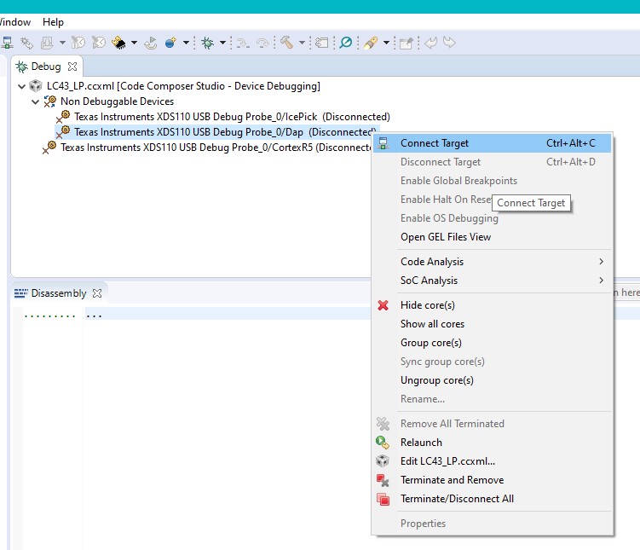The width and height of the screenshot is (640, 550).
Task: Click the Connect Target toolbar icon
Action: tap(7, 43)
